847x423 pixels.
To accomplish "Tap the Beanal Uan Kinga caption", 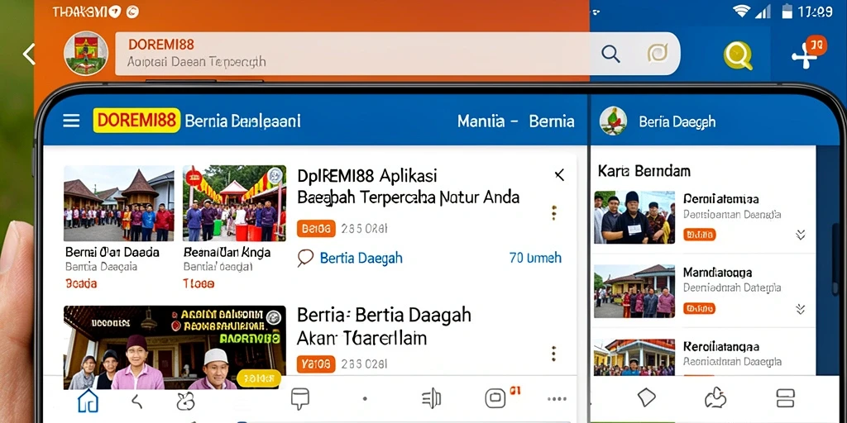I will click(x=227, y=252).
